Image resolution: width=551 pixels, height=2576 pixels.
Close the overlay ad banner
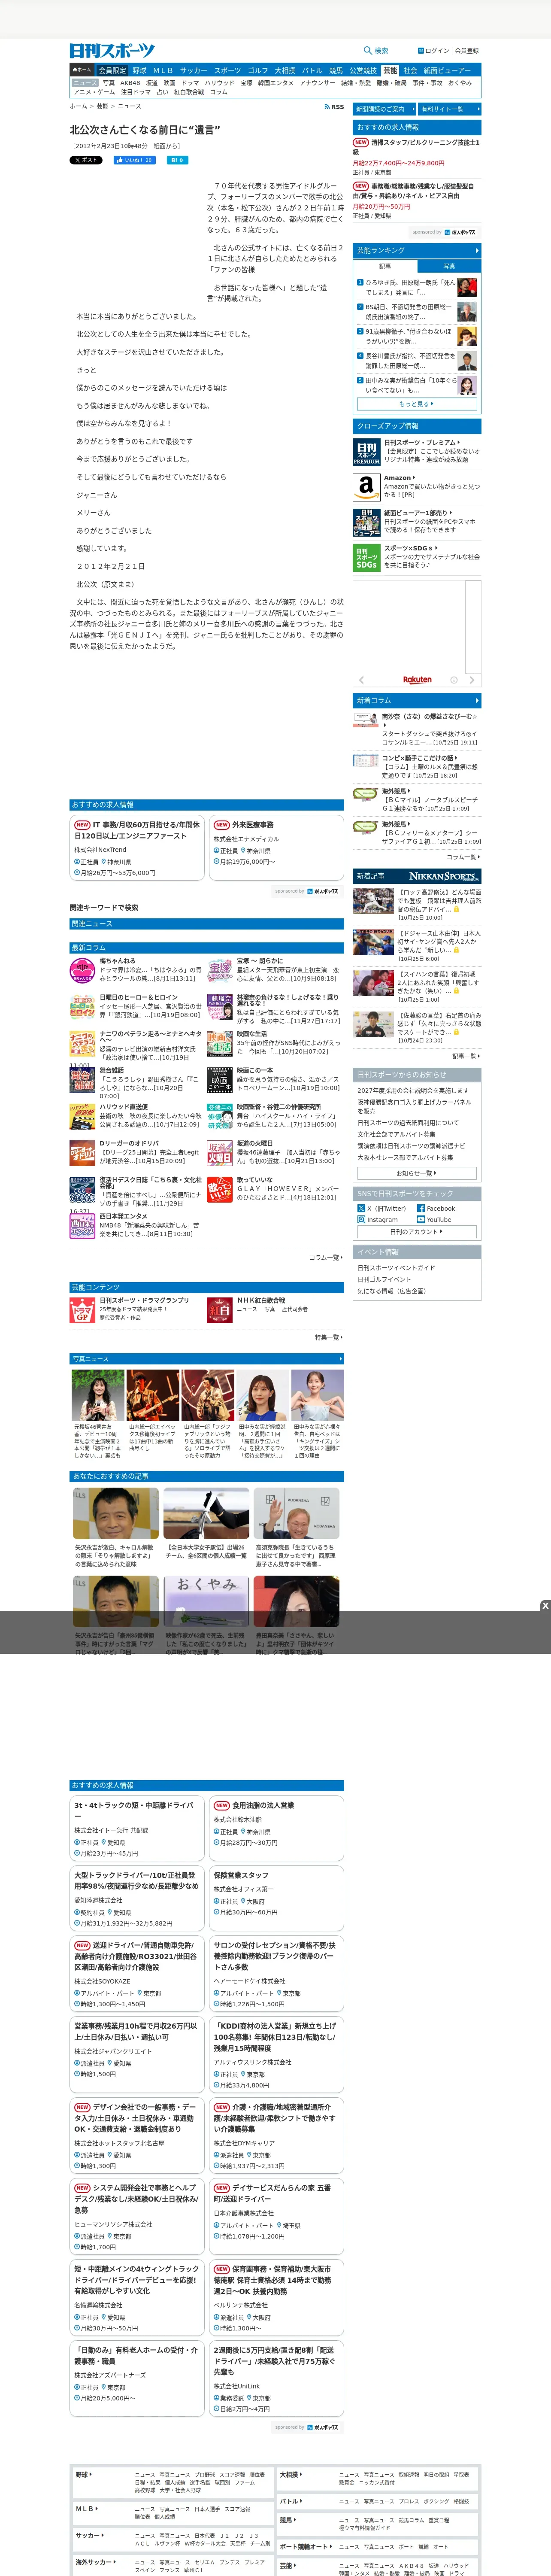[x=545, y=1606]
